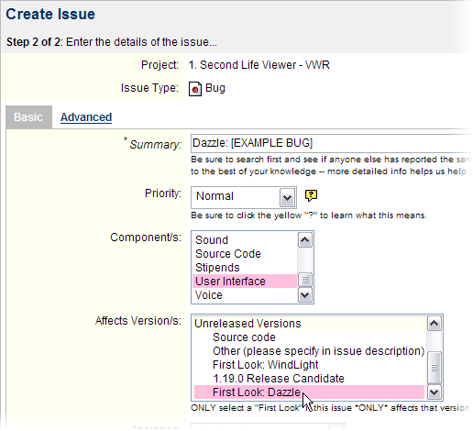This screenshot has height=431, width=473.
Task: Click the yellow priority help icon
Action: 311,195
